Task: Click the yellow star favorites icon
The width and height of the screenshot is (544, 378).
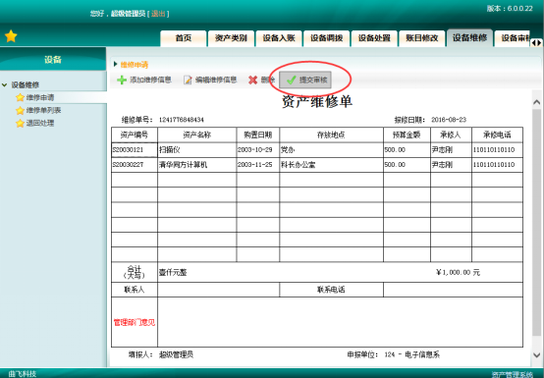Action: click(11, 36)
